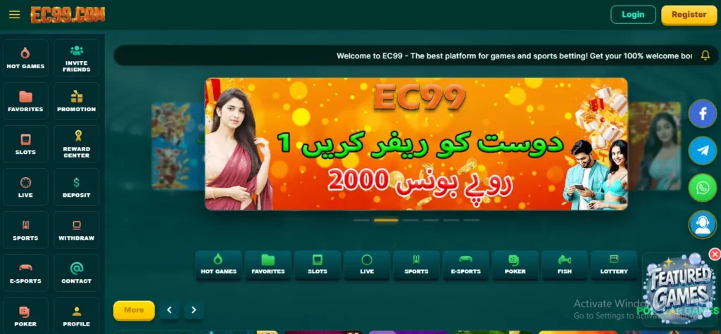Click the Register button

tap(689, 15)
